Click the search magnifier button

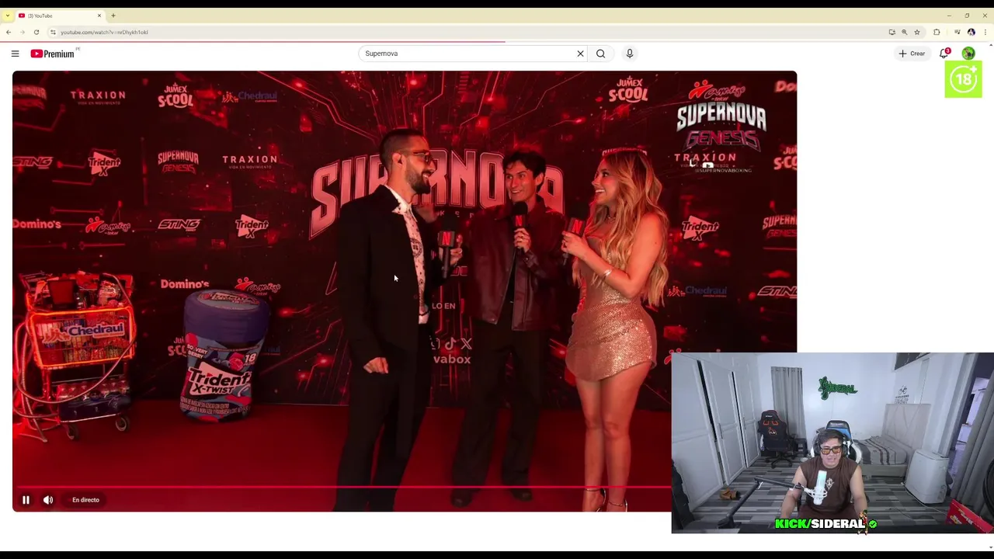[x=600, y=54]
